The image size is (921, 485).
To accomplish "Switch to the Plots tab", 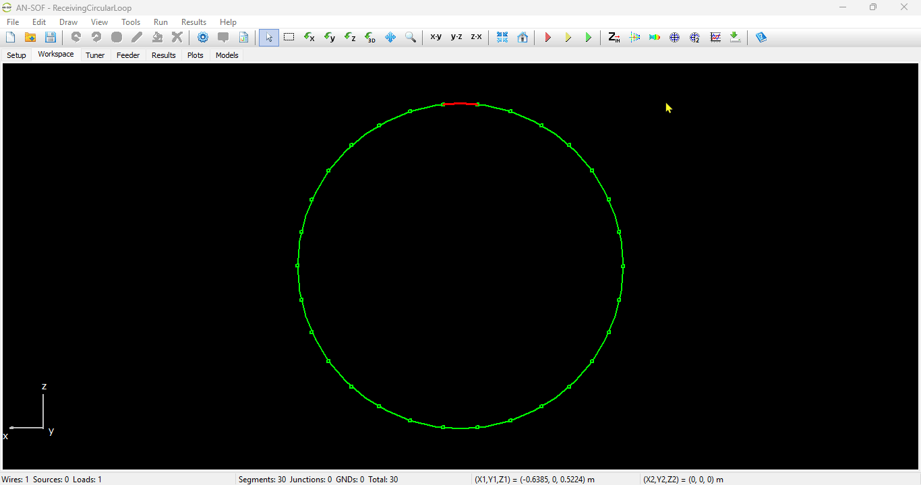I will click(x=196, y=55).
